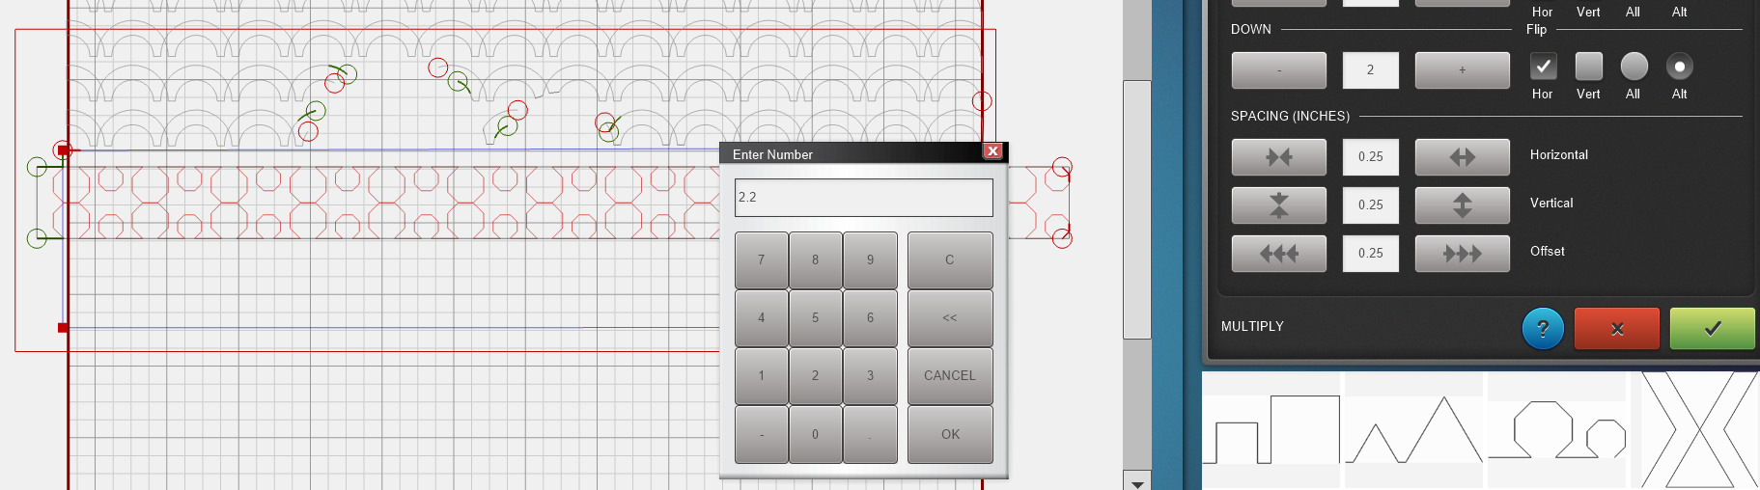Click the decrease horizontal spacing arrows icon

[1278, 157]
